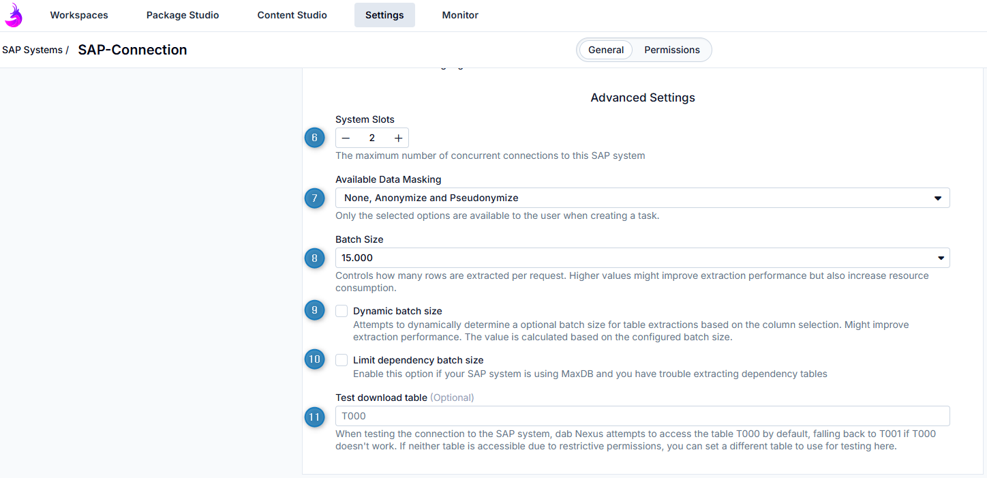This screenshot has width=987, height=478.
Task: Click the number 10 annotation badge
Action: coord(314,359)
